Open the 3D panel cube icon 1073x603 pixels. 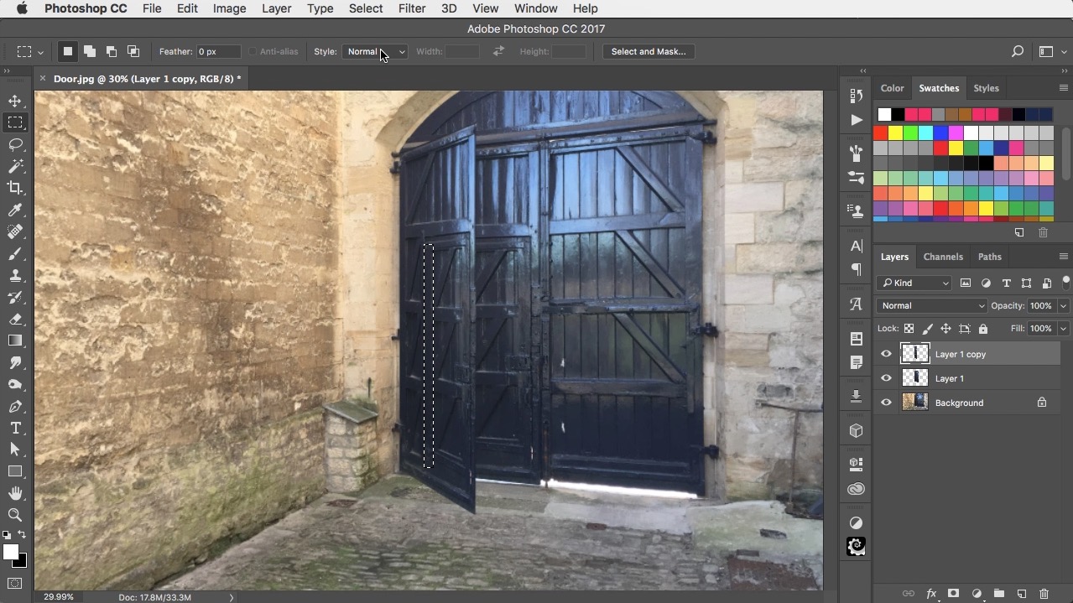(856, 430)
